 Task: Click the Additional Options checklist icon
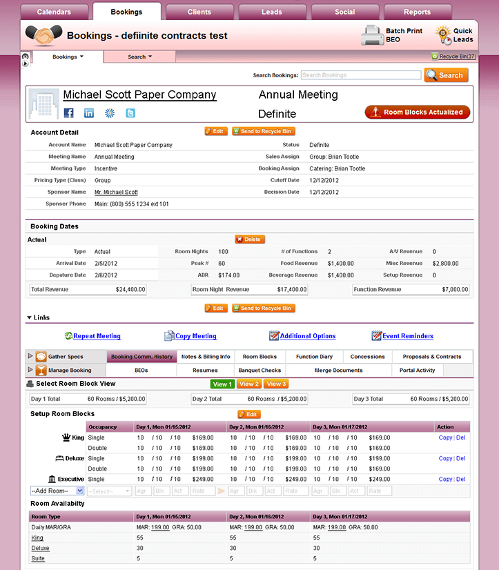274,335
